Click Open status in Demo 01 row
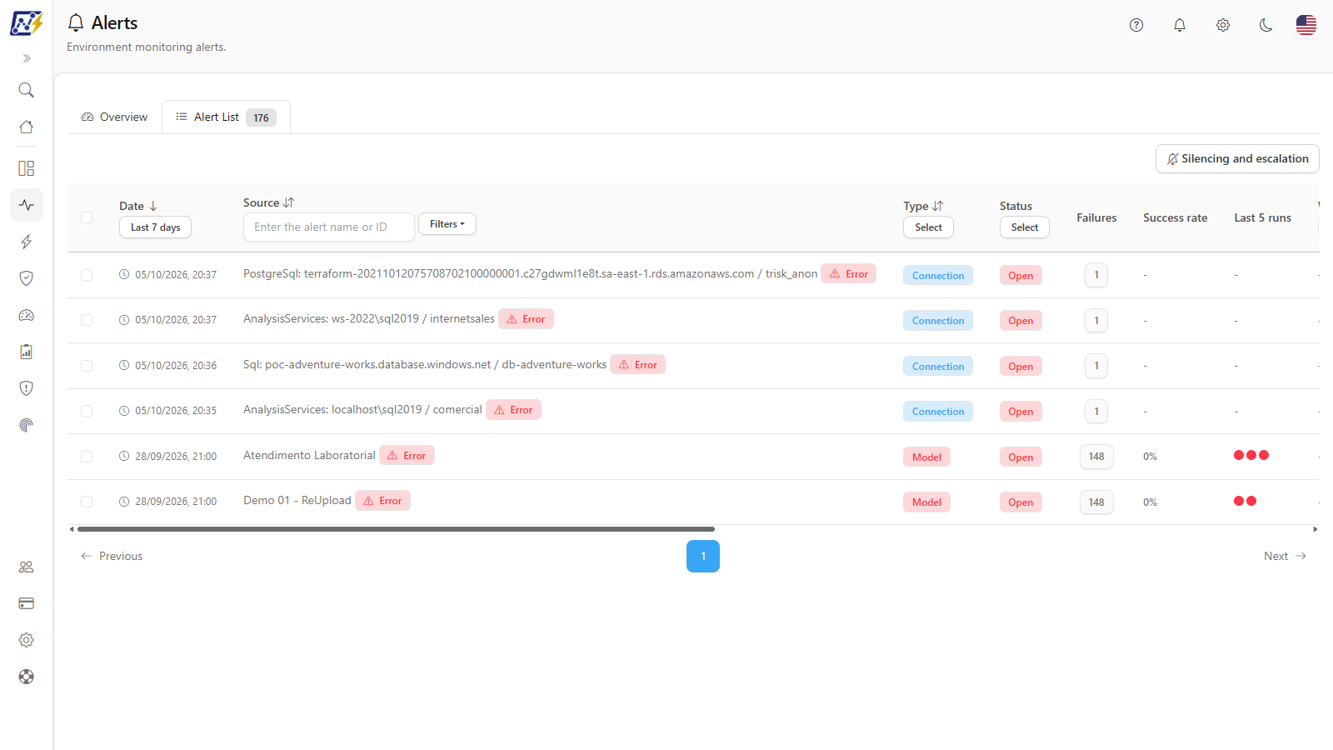Image resolution: width=1333 pixels, height=750 pixels. 1021,502
